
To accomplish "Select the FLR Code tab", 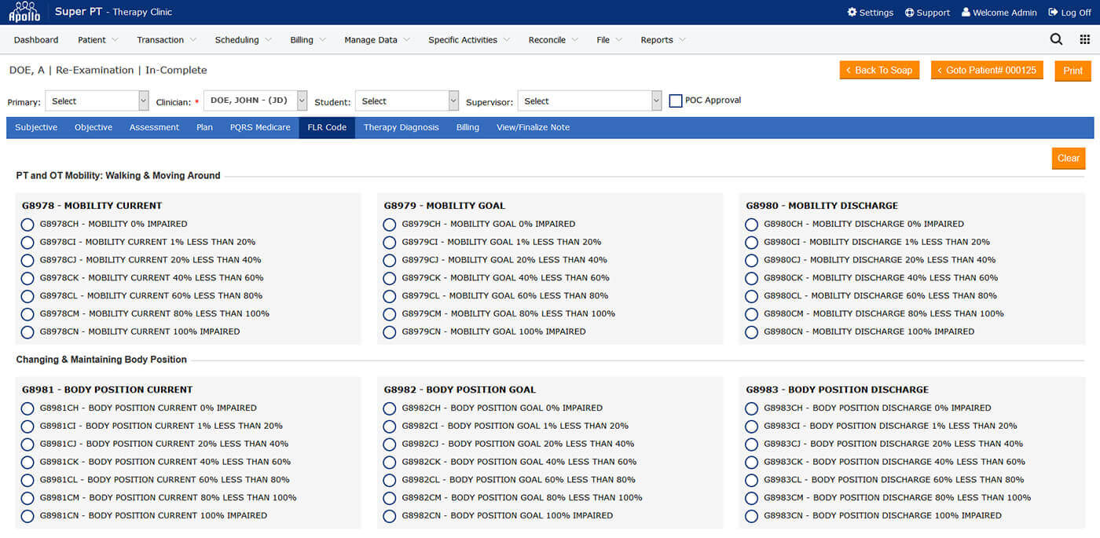I will point(327,127).
